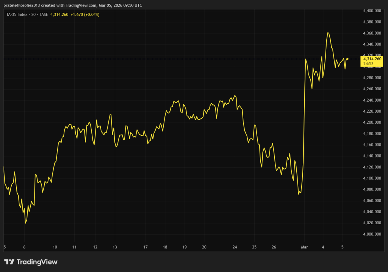The height and width of the screenshot is (272, 388).
Task: Click the 4,000.000 price axis label
Action: (x=372, y=234)
